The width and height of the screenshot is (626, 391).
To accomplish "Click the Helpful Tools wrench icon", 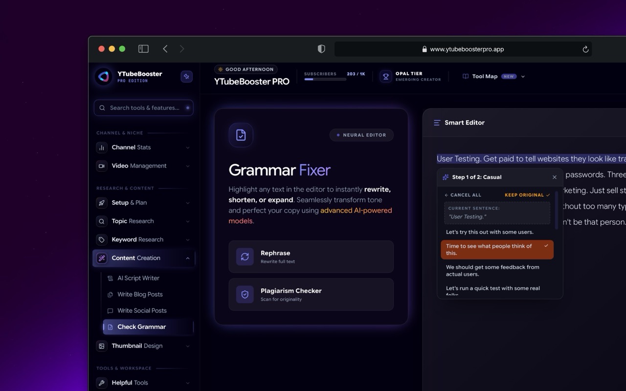I will tap(102, 383).
